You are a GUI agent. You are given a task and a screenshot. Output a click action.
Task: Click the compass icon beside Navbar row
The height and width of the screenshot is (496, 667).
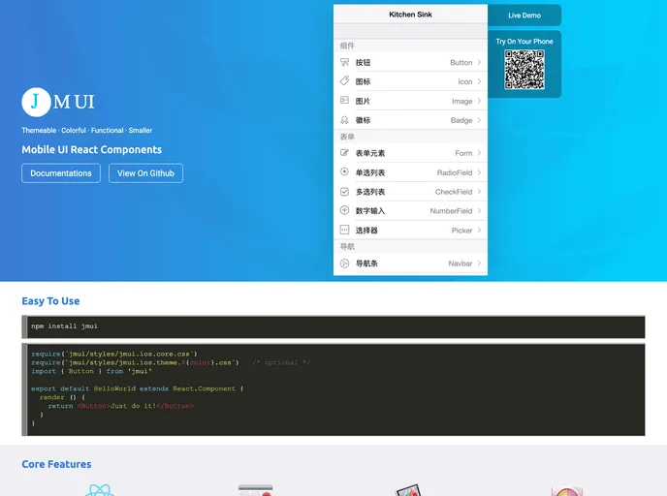tap(344, 263)
